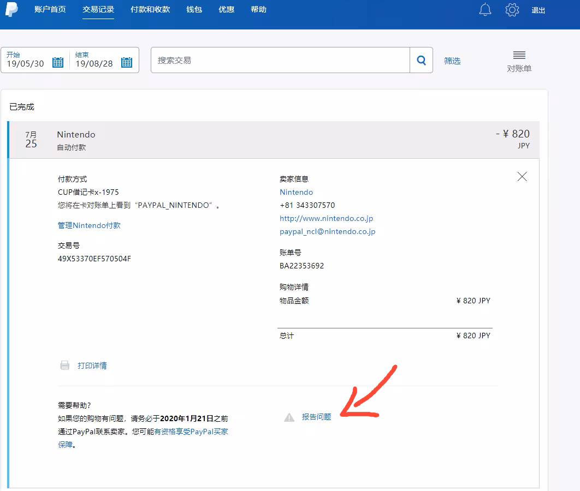The image size is (580, 491).
Task: Open the 钱包 navigation item
Action: click(194, 9)
